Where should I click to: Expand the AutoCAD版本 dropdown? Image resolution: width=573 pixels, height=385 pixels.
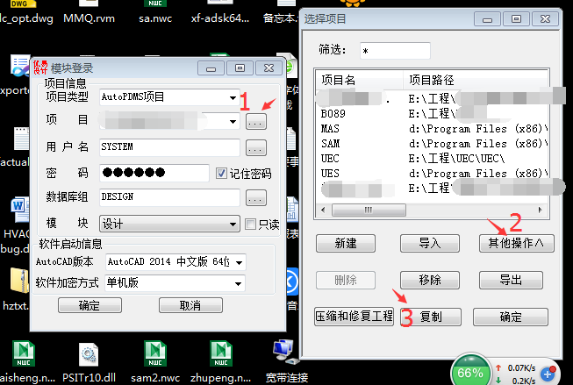240,261
